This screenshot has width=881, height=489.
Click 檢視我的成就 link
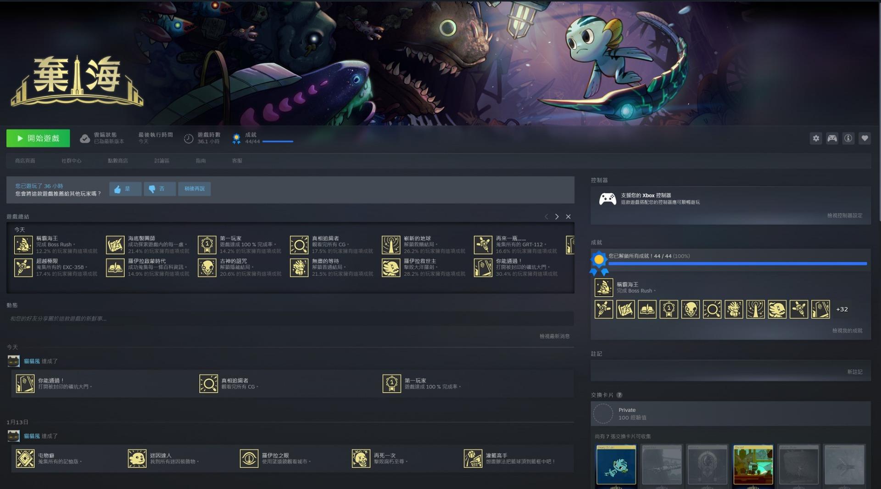pyautogui.click(x=847, y=331)
